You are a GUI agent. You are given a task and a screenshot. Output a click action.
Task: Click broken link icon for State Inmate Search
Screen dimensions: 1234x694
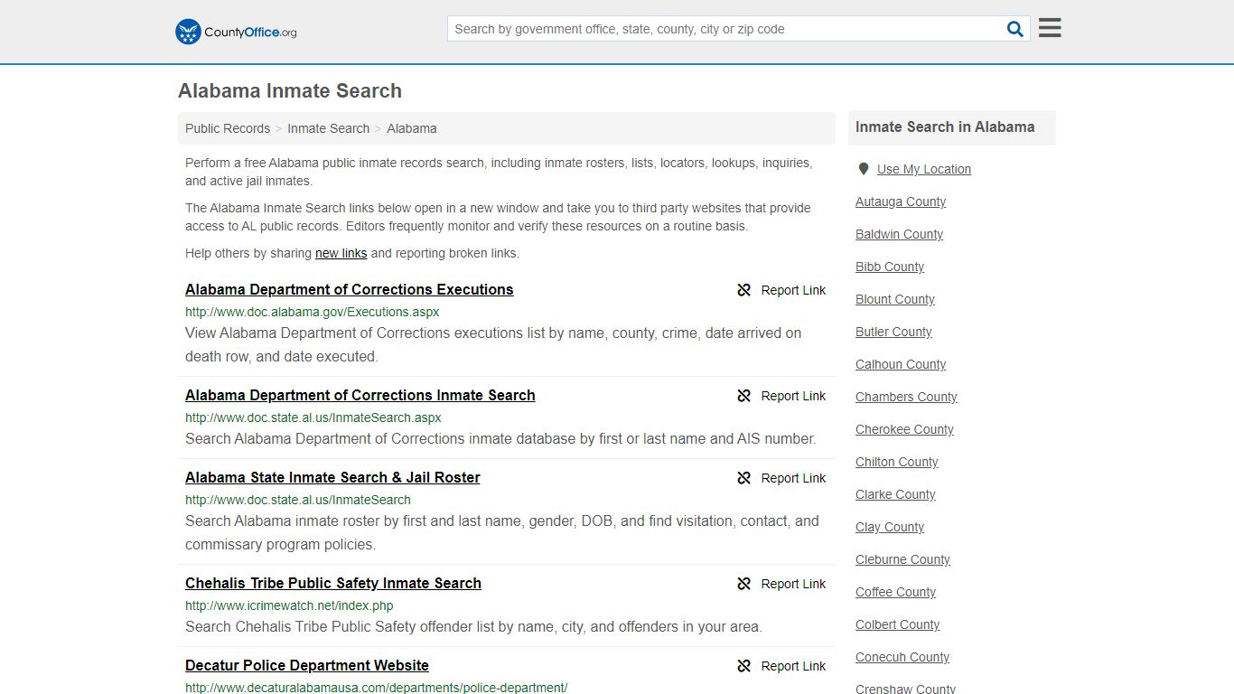tap(744, 478)
